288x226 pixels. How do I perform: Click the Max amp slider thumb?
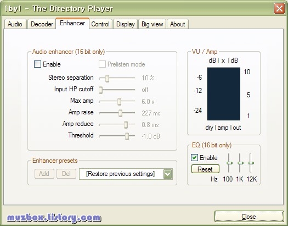tap(120, 102)
